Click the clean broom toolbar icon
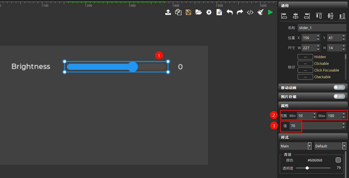This screenshot has height=178, width=349. 260,12
